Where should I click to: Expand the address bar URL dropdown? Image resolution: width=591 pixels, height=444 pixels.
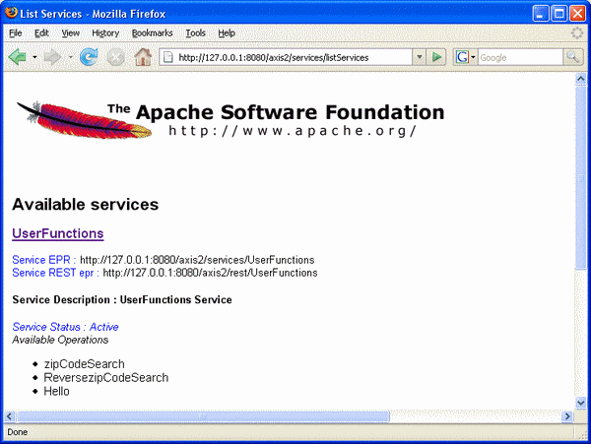pos(421,57)
